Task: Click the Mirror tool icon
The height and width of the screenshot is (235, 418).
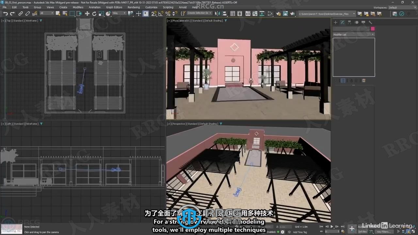Action: [217, 13]
